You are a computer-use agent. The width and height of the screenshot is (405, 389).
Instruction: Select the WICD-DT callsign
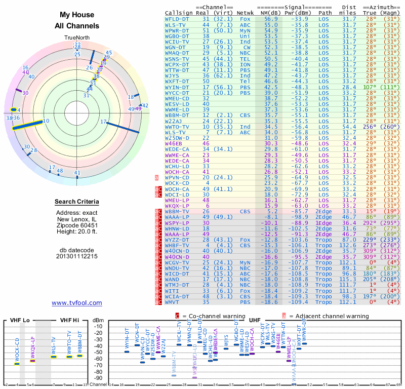[x=177, y=274]
